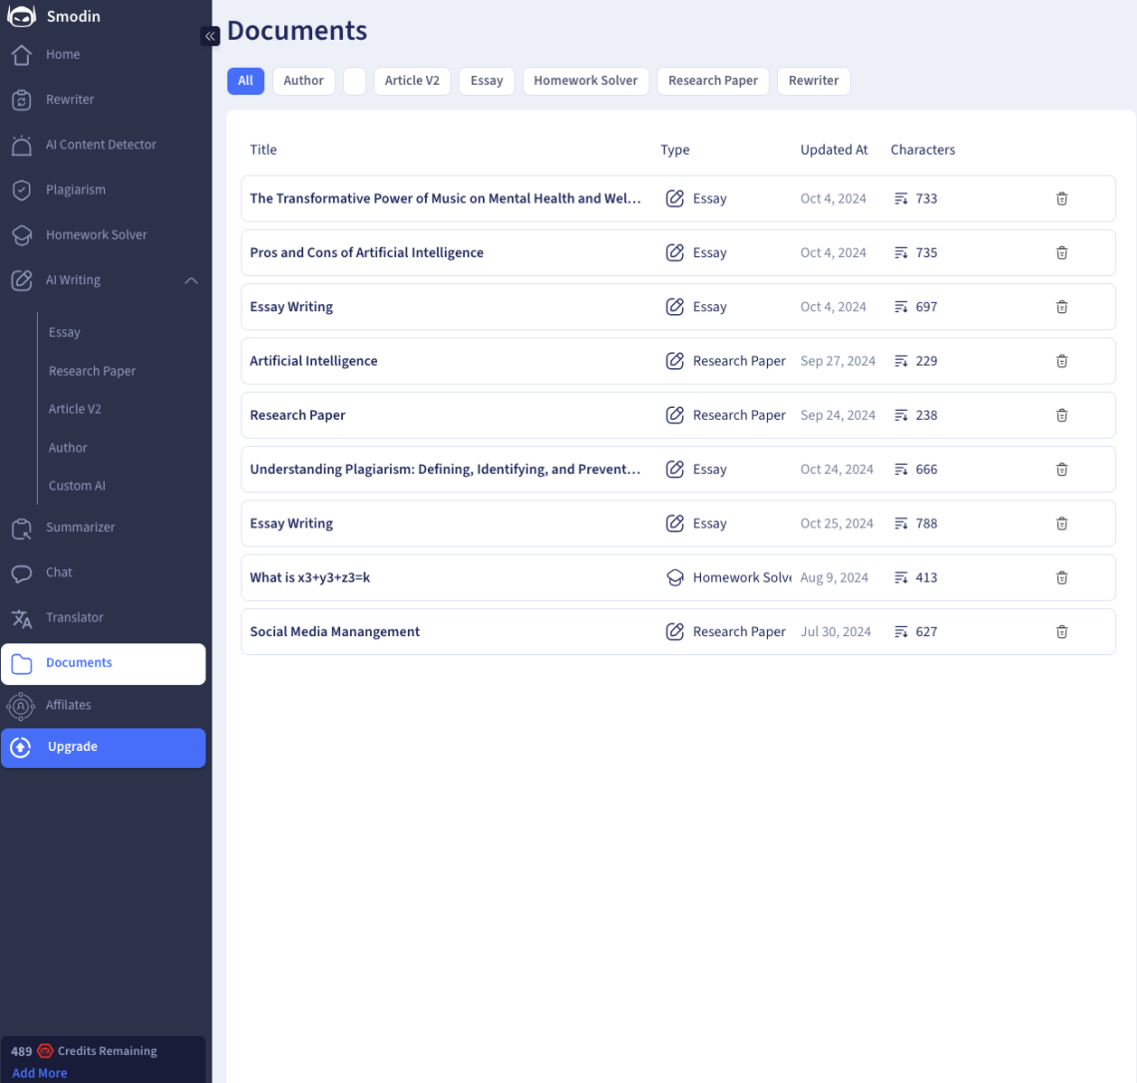Click trash icon for Social Media Manangement row

[x=1061, y=632]
